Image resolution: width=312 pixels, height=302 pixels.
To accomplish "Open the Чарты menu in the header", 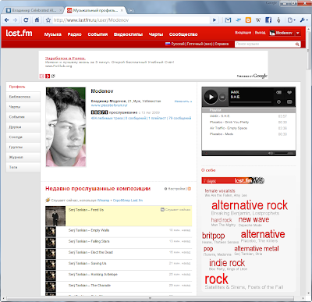I will [156, 34].
